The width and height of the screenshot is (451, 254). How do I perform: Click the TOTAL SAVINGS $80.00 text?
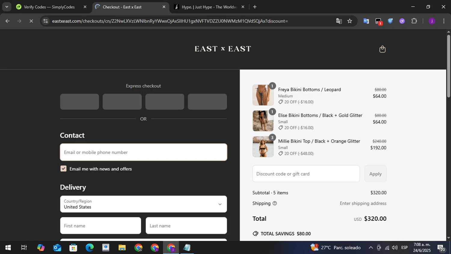click(286, 234)
